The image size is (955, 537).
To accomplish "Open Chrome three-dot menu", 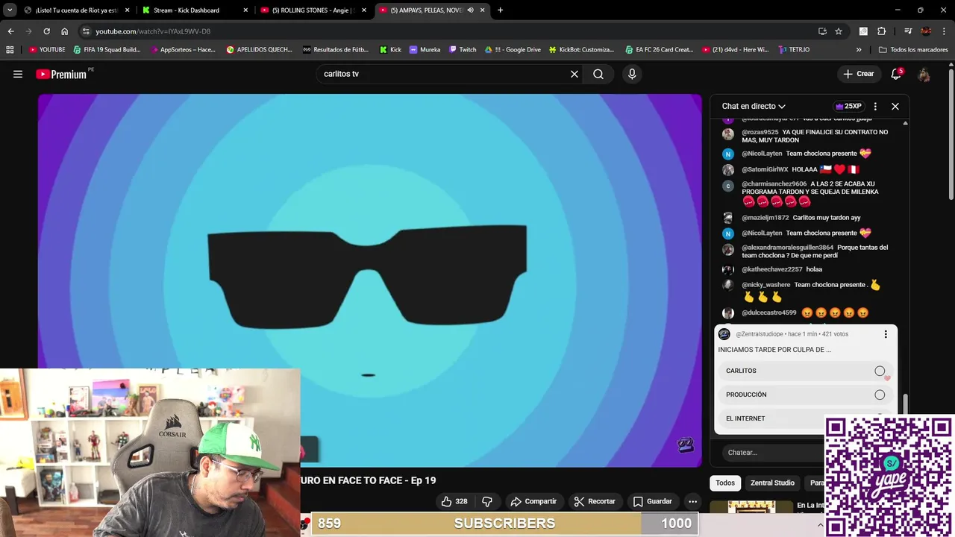I will point(944,31).
